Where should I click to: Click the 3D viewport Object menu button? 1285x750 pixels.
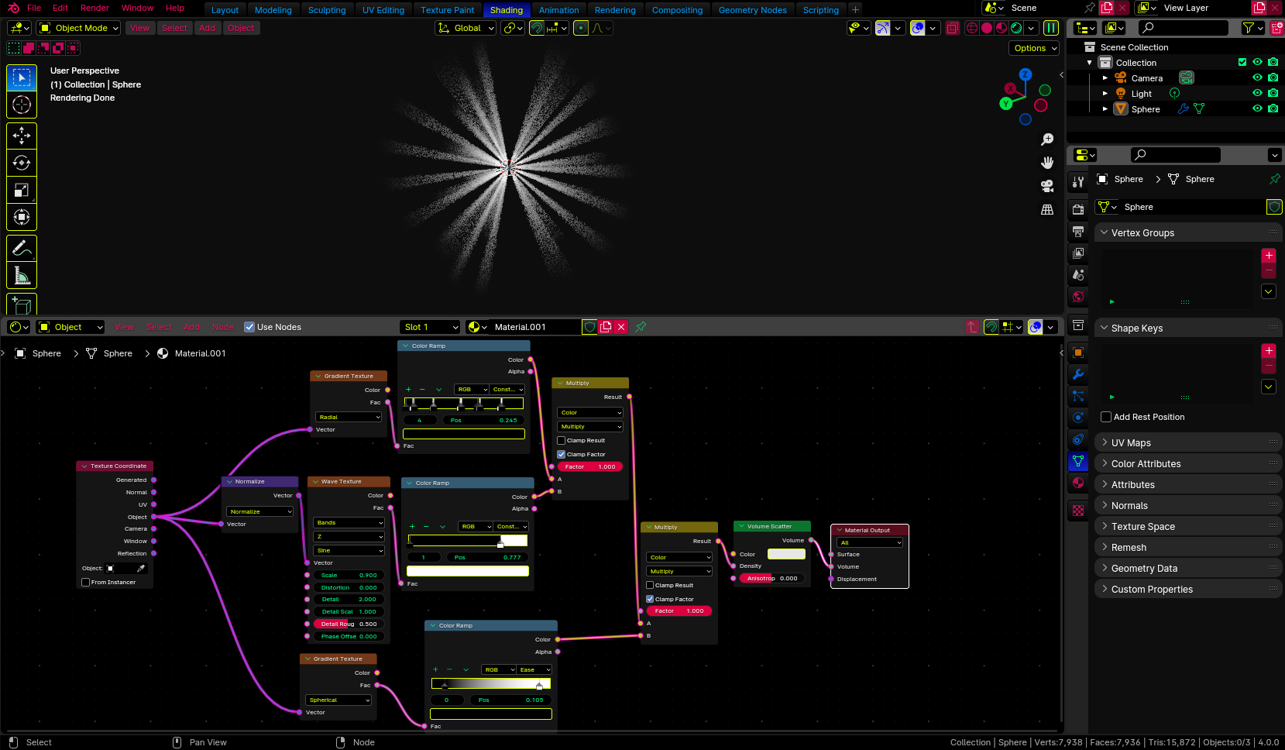pos(241,28)
